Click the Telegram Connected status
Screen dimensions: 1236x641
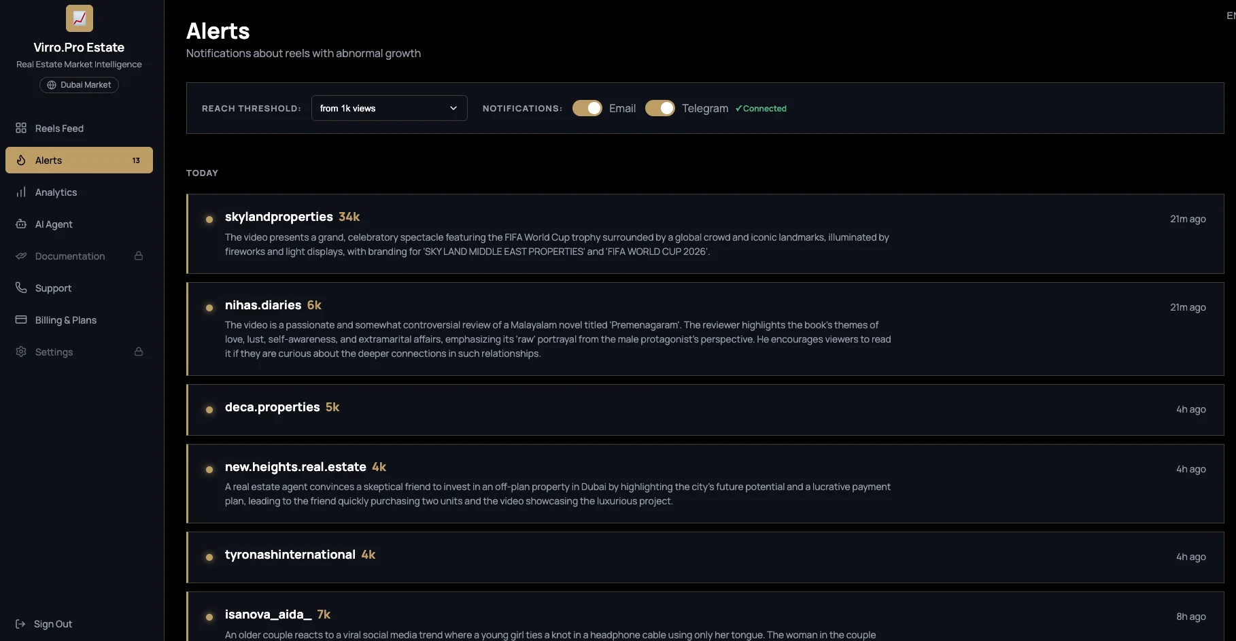(761, 108)
